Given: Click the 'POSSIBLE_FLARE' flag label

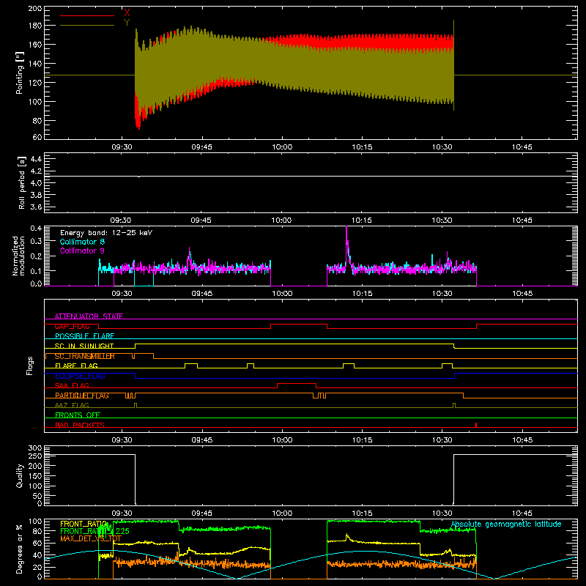Looking at the screenshot, I should point(84,336).
